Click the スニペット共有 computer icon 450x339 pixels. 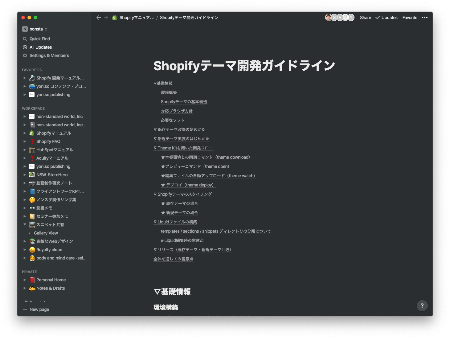point(32,225)
